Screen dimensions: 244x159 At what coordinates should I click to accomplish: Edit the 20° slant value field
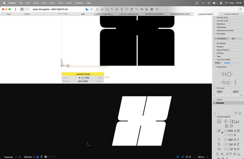[x=229, y=144]
